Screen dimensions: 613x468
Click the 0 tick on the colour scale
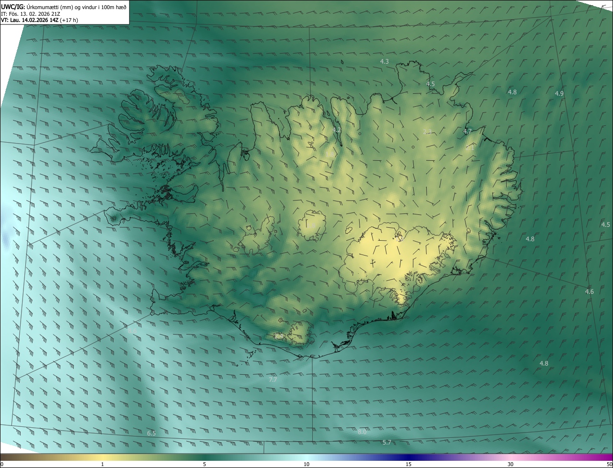pos(2,464)
